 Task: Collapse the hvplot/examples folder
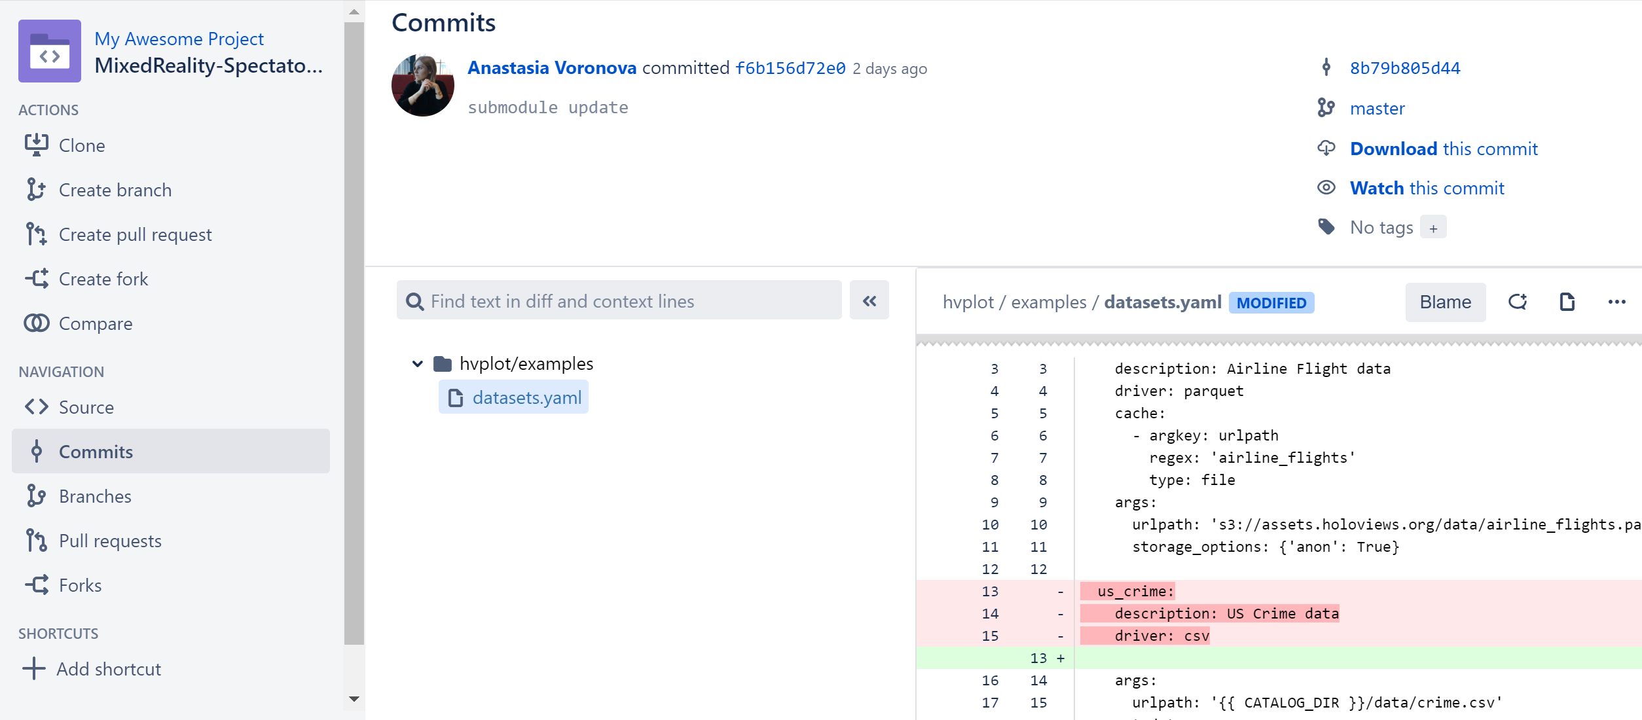417,363
